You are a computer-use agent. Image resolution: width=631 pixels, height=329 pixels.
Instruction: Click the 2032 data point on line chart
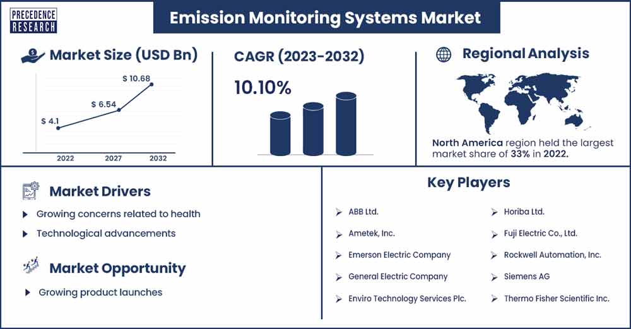click(x=151, y=84)
